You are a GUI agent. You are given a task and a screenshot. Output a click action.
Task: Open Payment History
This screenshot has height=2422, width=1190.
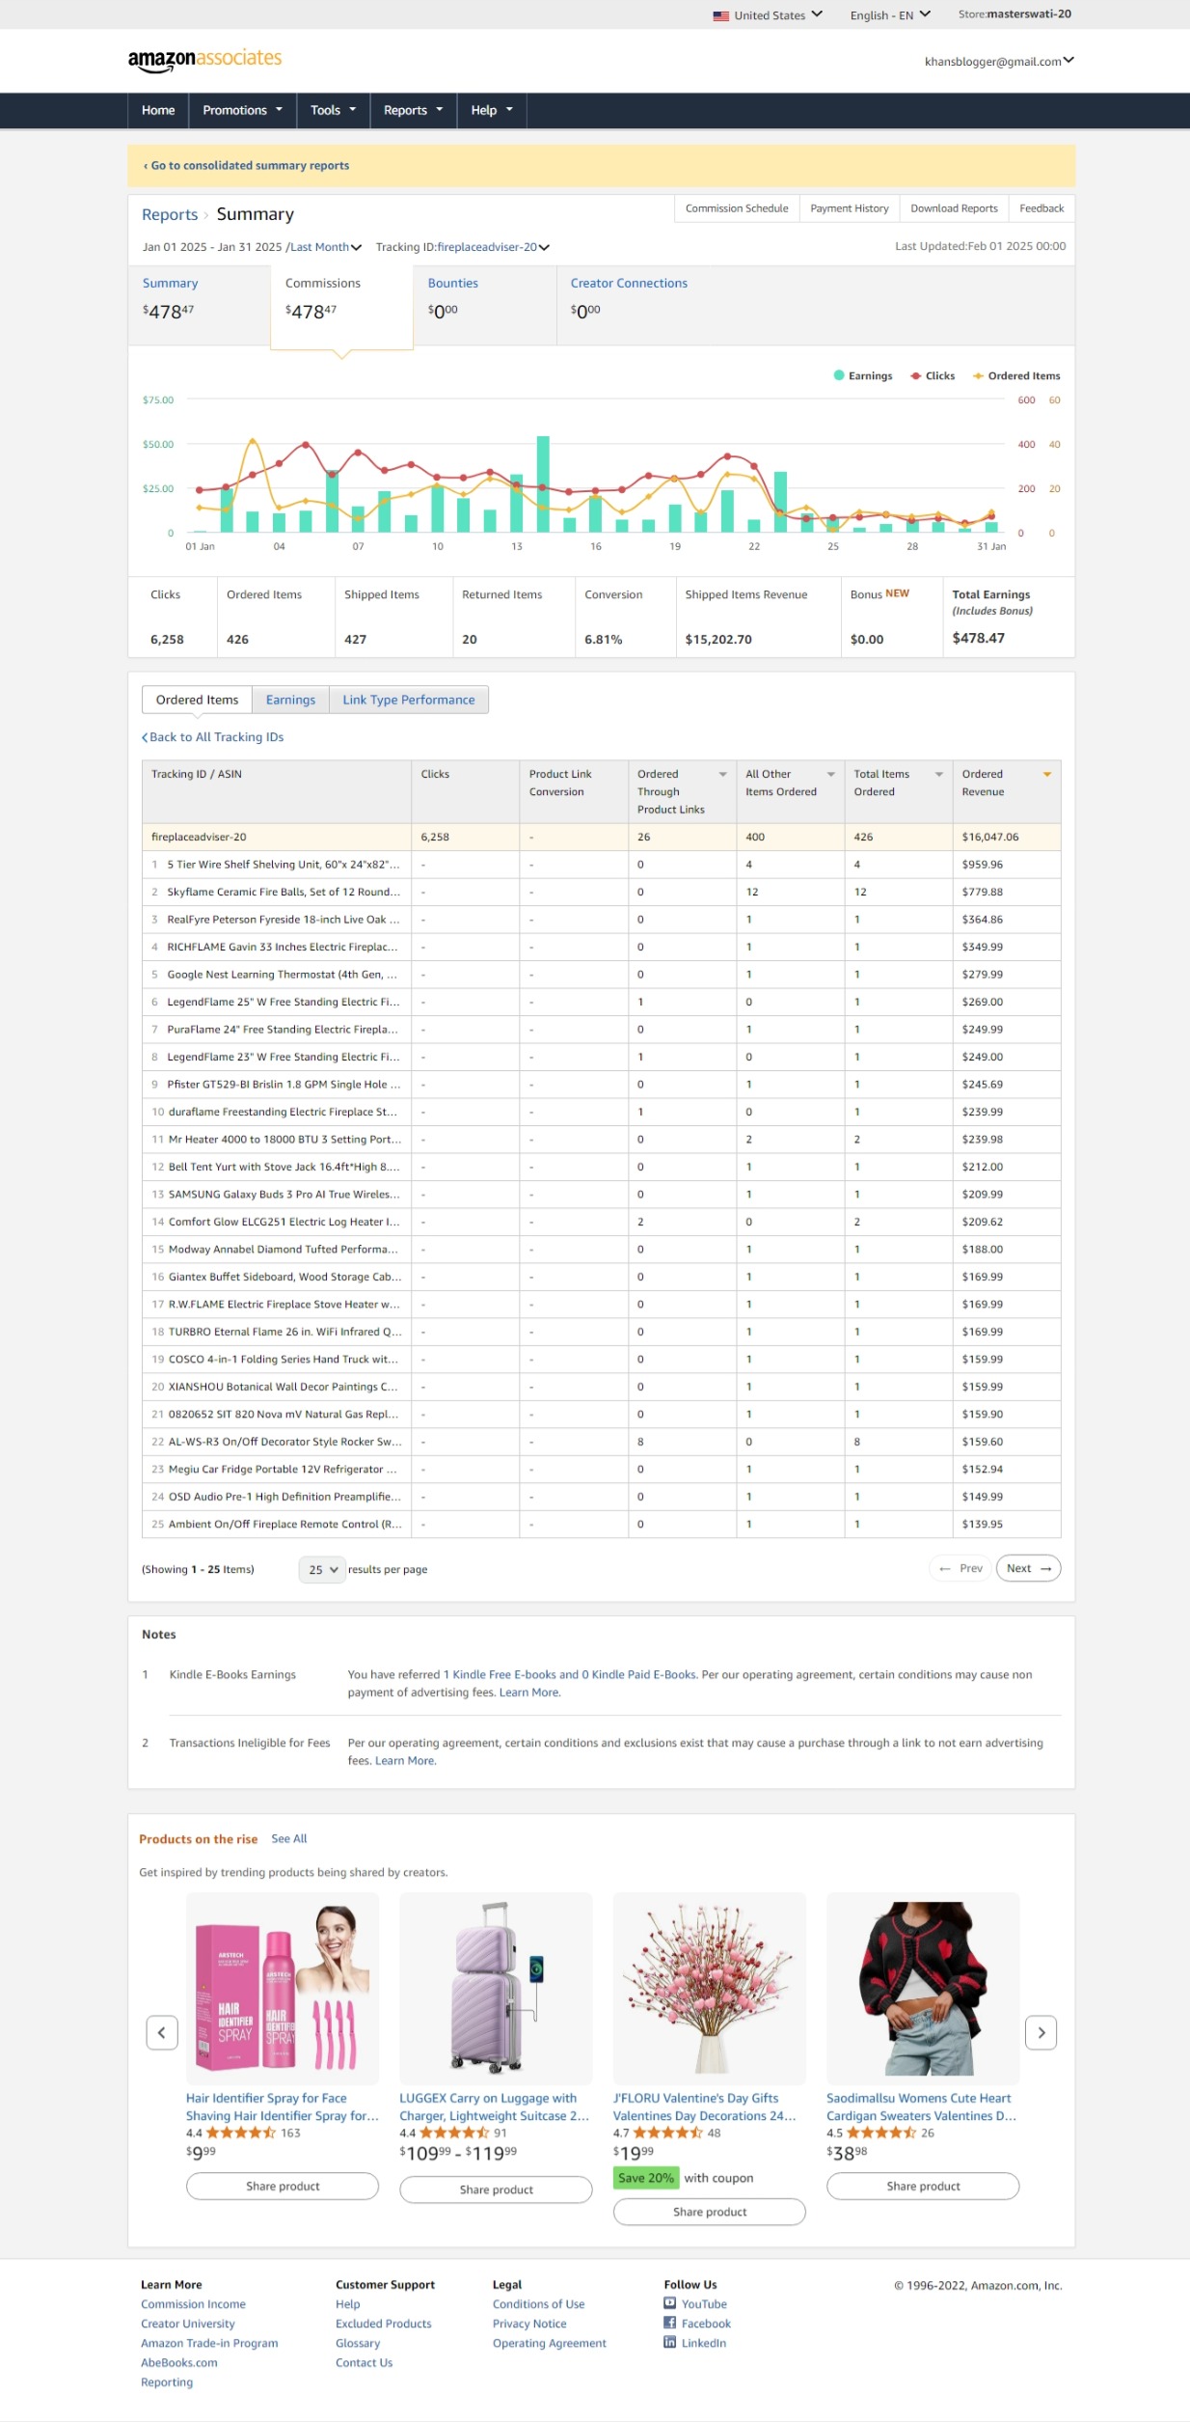coord(850,208)
